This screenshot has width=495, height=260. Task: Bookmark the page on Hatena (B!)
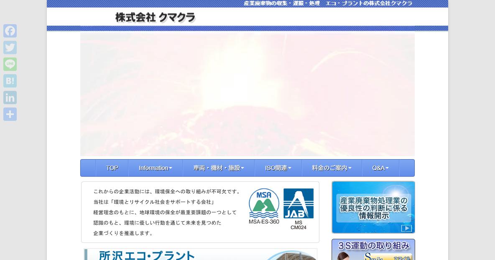point(10,81)
